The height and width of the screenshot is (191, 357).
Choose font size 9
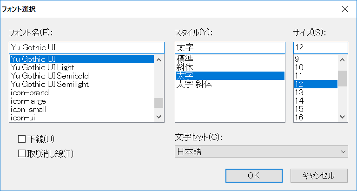(297, 59)
